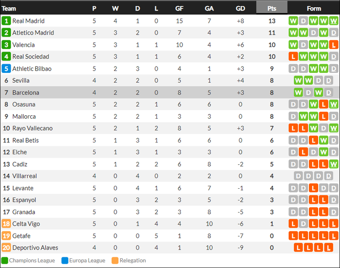The image size is (340, 268).
Task: Open the Barcelona team link
Action: pyautogui.click(x=26, y=92)
